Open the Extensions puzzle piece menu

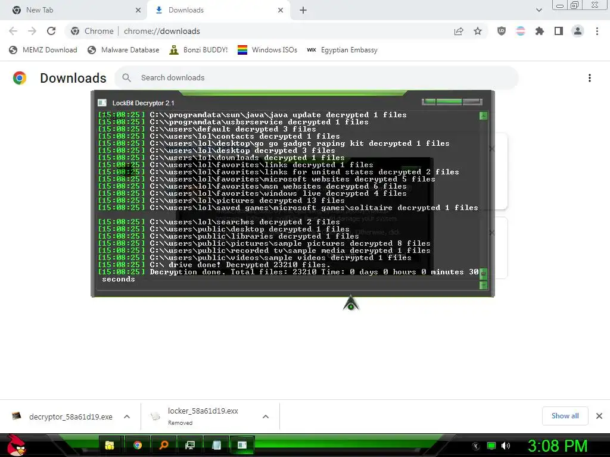click(540, 31)
